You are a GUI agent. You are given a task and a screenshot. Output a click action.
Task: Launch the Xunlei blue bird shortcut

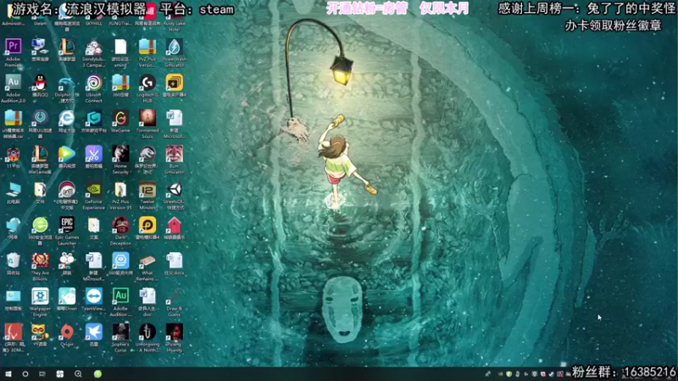coord(94,332)
